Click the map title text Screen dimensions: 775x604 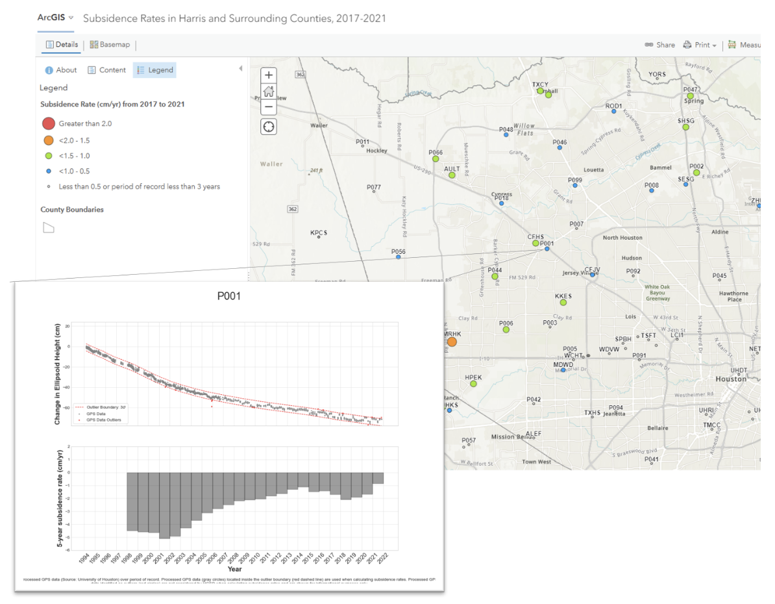point(234,18)
